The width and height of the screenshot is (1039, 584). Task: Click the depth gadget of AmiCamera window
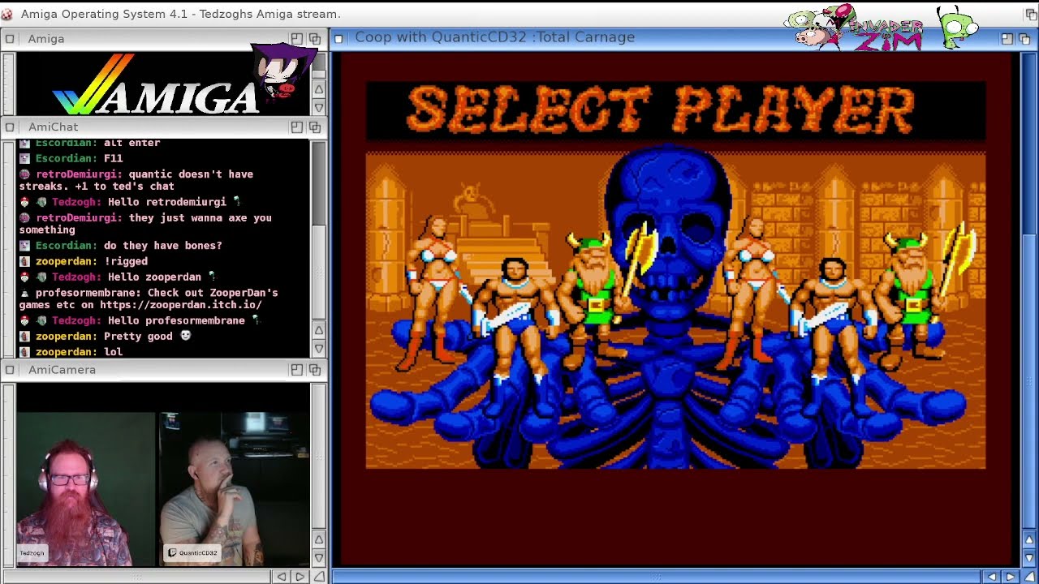(314, 369)
